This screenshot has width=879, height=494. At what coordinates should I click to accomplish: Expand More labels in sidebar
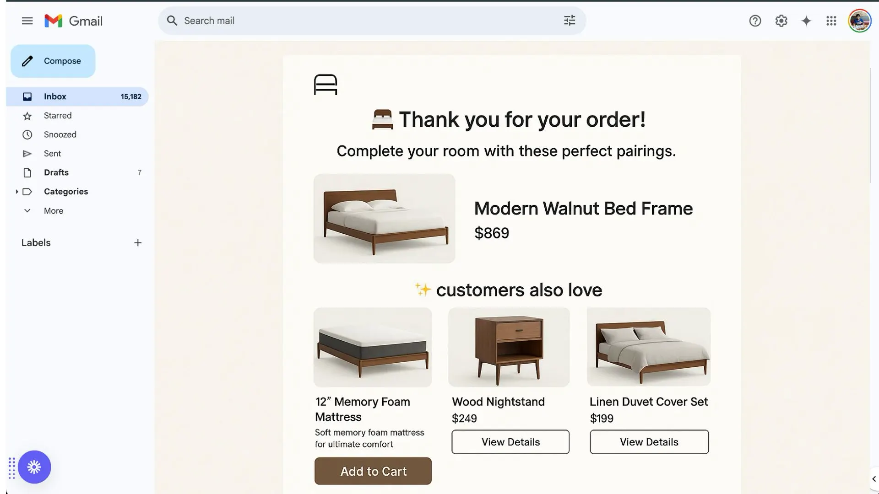pyautogui.click(x=27, y=211)
